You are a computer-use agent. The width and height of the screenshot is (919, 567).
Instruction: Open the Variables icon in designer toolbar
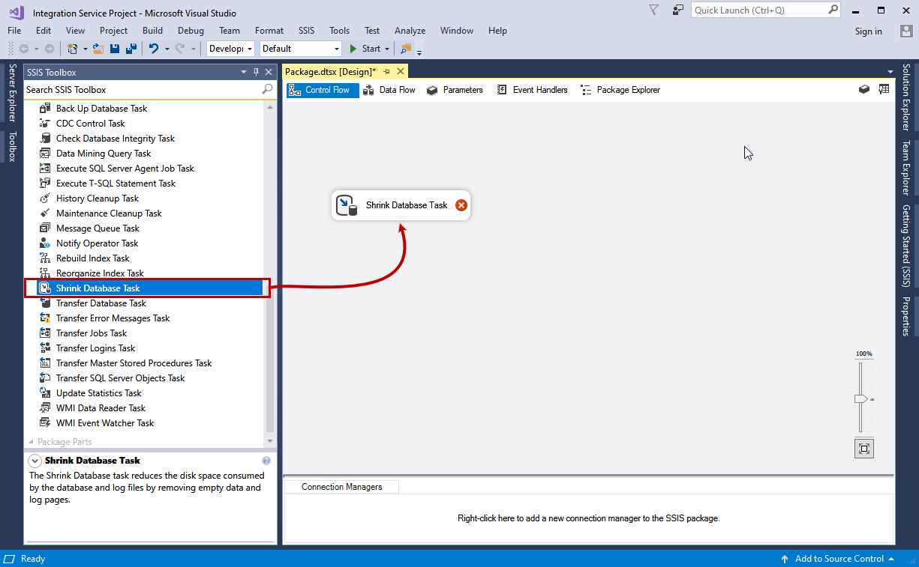(864, 89)
